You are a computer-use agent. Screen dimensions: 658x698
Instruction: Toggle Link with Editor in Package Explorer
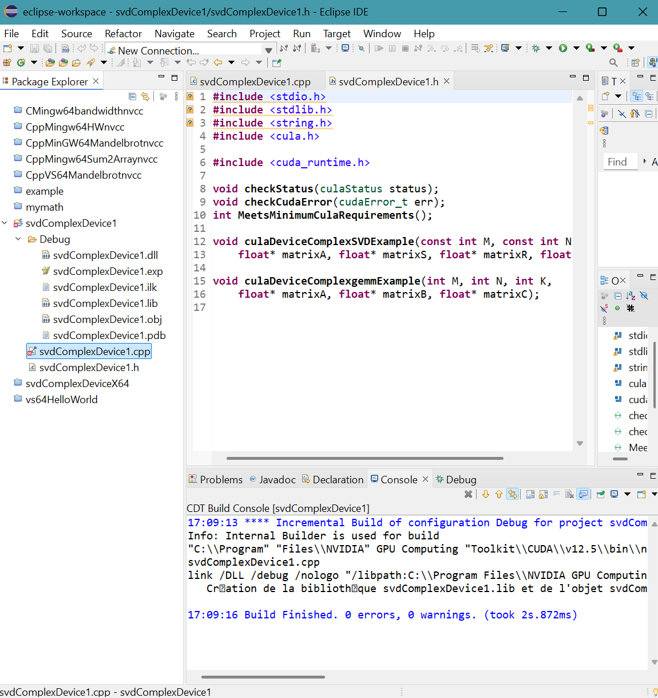pos(145,97)
